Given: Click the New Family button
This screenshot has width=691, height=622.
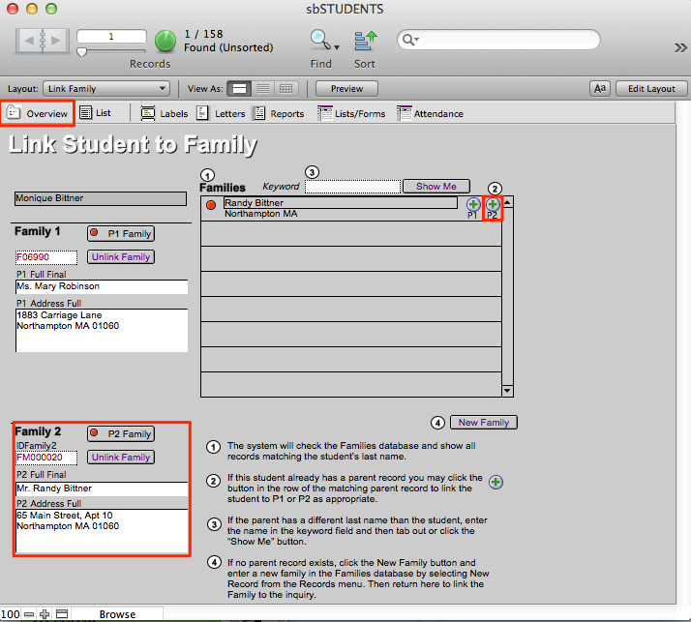Looking at the screenshot, I should 483,422.
